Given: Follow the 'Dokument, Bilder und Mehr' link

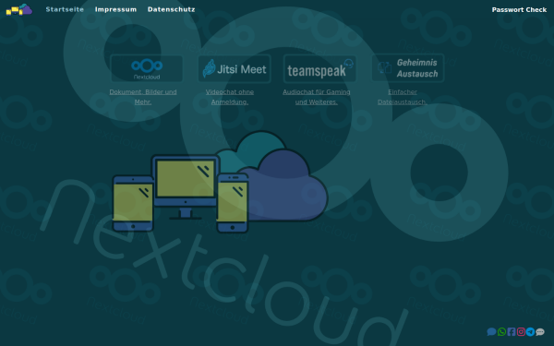Looking at the screenshot, I should click(x=143, y=97).
